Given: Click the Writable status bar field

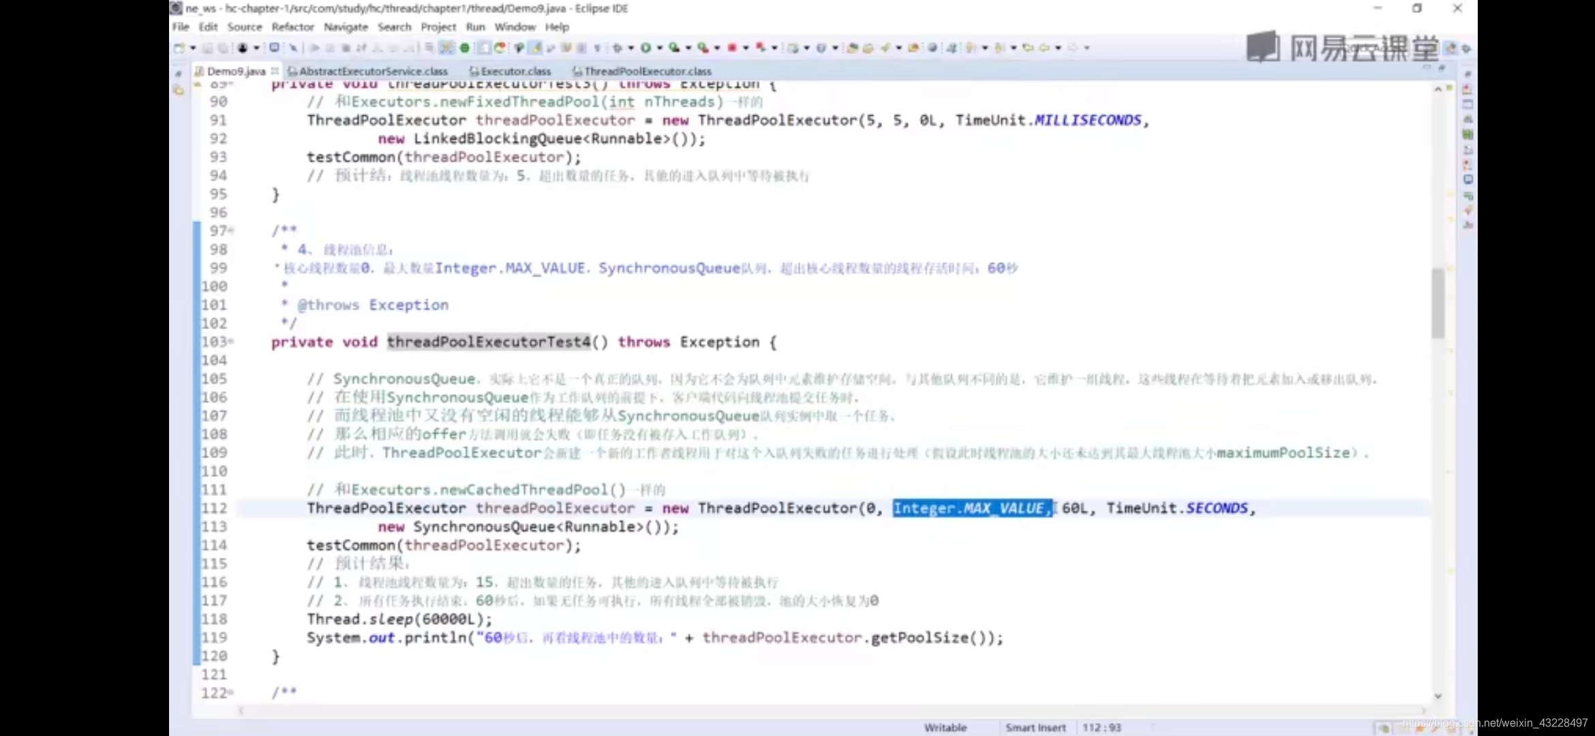Looking at the screenshot, I should click(x=945, y=728).
